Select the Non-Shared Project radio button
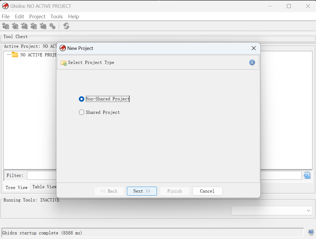This screenshot has width=316, height=239. pos(81,99)
